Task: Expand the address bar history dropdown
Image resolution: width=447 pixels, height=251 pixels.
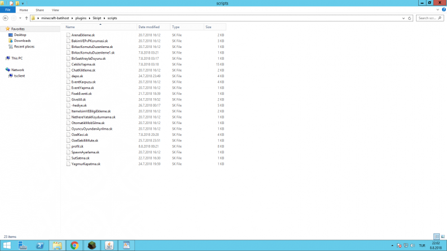Action: tap(404, 18)
